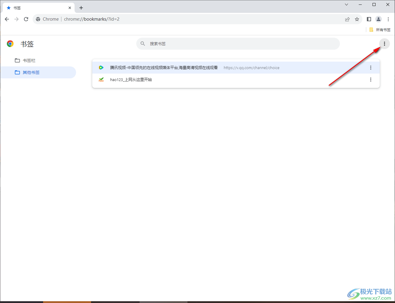Click the Chrome logo beside 书签 heading
This screenshot has height=303, width=395.
10,44
